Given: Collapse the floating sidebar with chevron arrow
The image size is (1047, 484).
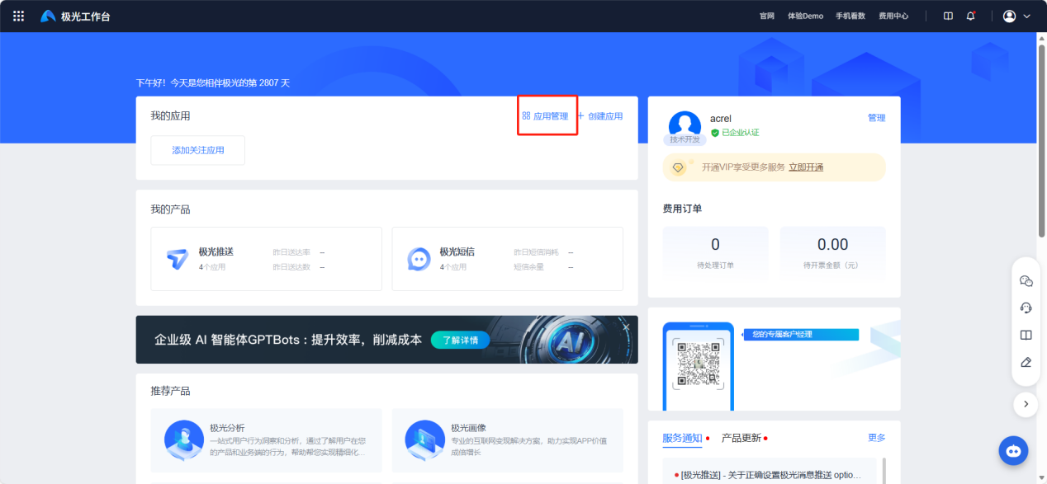Looking at the screenshot, I should tap(1026, 404).
